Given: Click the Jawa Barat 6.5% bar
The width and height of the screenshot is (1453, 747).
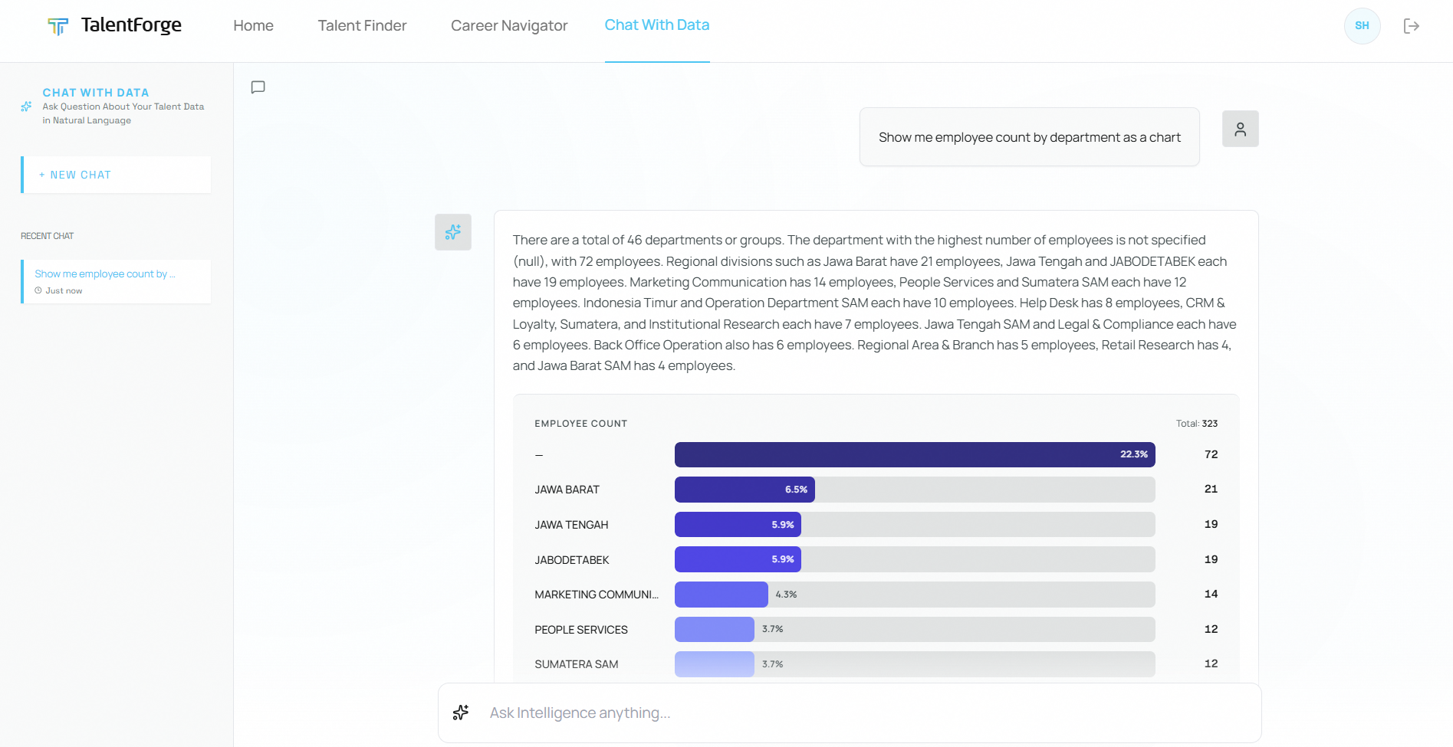Looking at the screenshot, I should point(744,490).
